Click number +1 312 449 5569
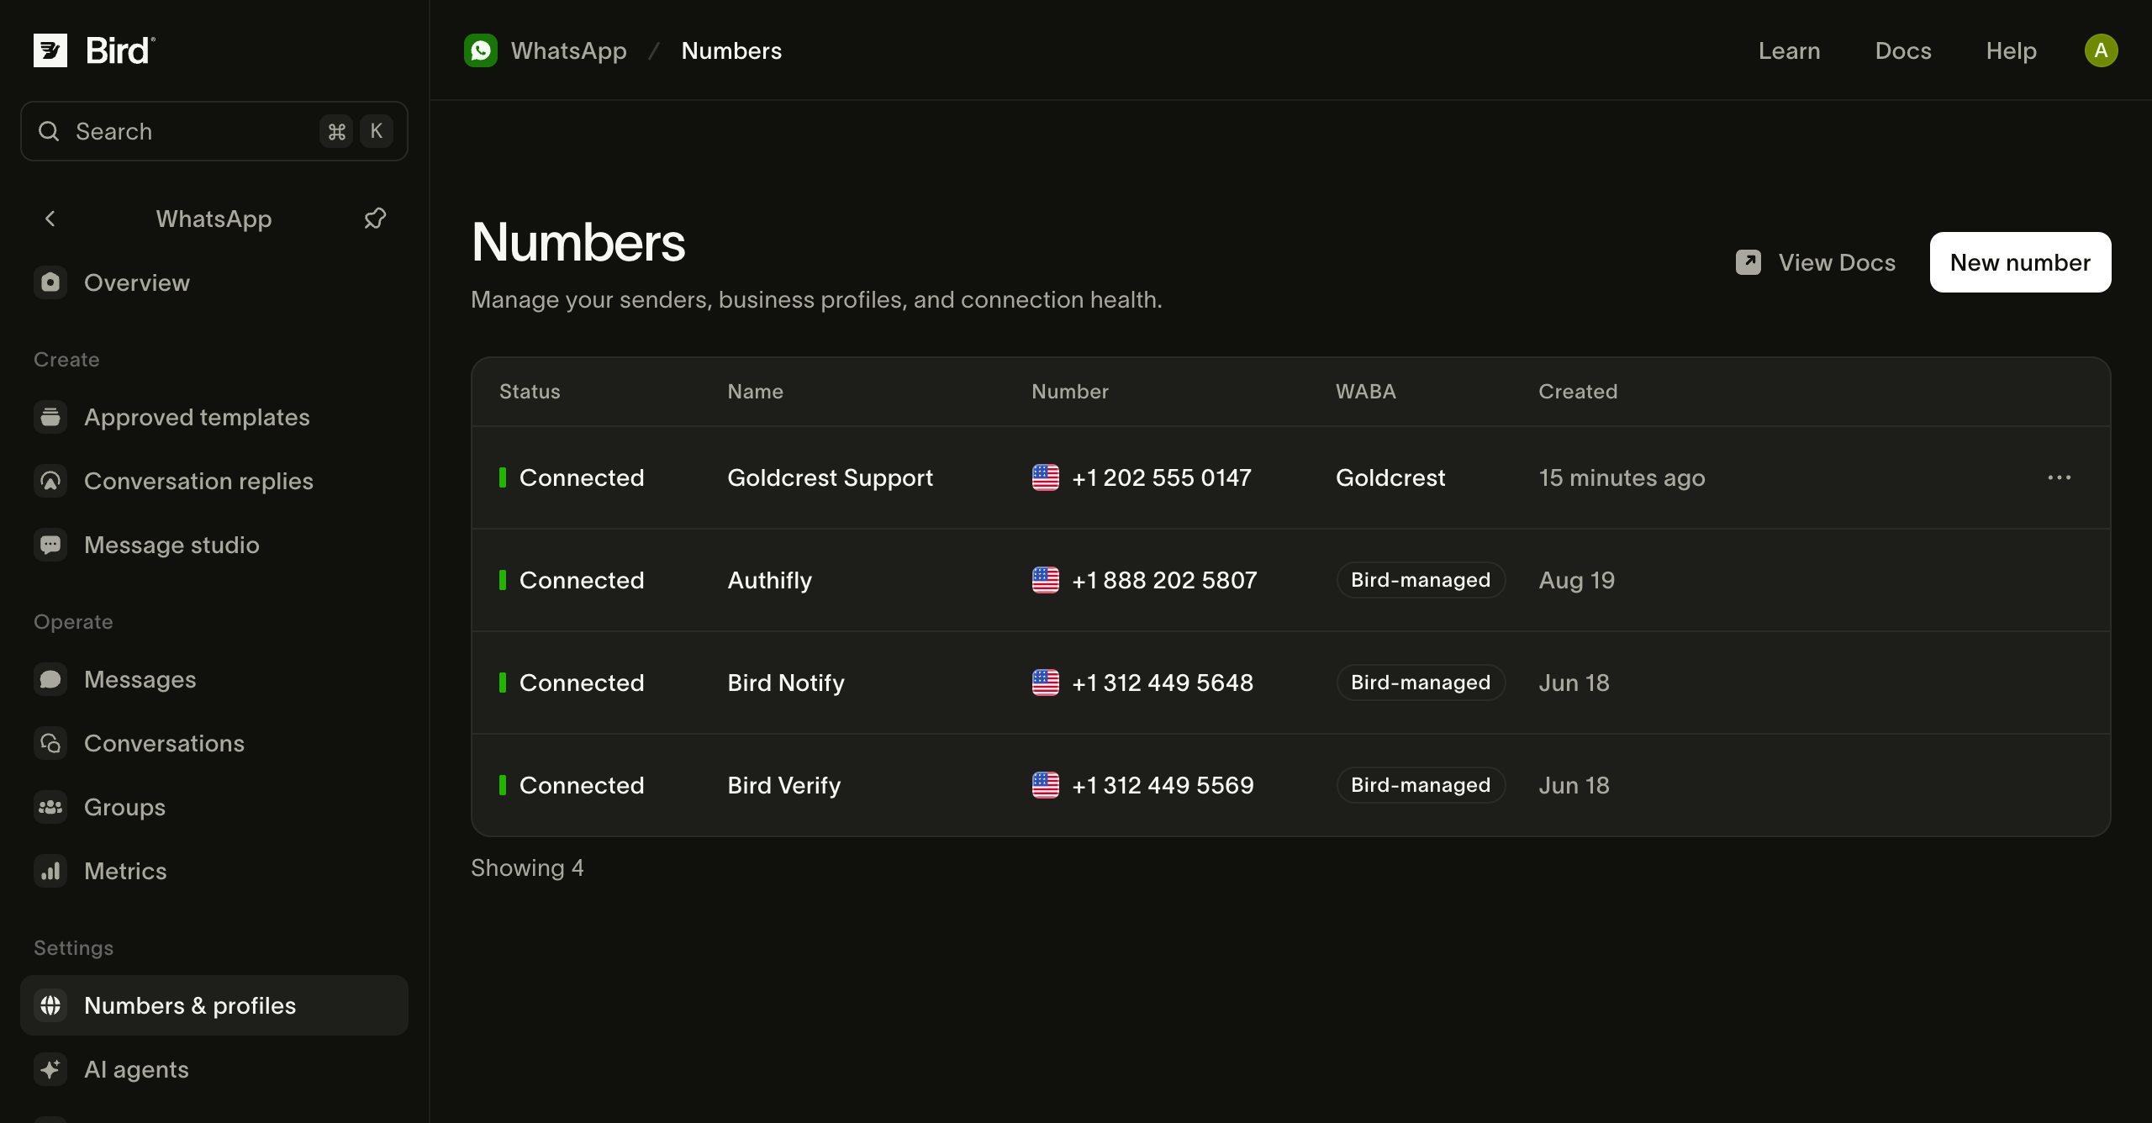Screen dimensions: 2152x1123 pyautogui.click(x=1163, y=785)
